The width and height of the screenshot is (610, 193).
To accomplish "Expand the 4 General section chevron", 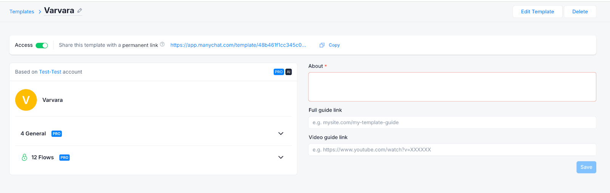I will (281, 134).
